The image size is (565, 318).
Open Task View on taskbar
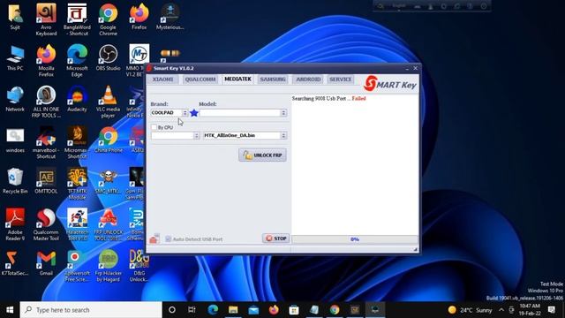point(192,310)
